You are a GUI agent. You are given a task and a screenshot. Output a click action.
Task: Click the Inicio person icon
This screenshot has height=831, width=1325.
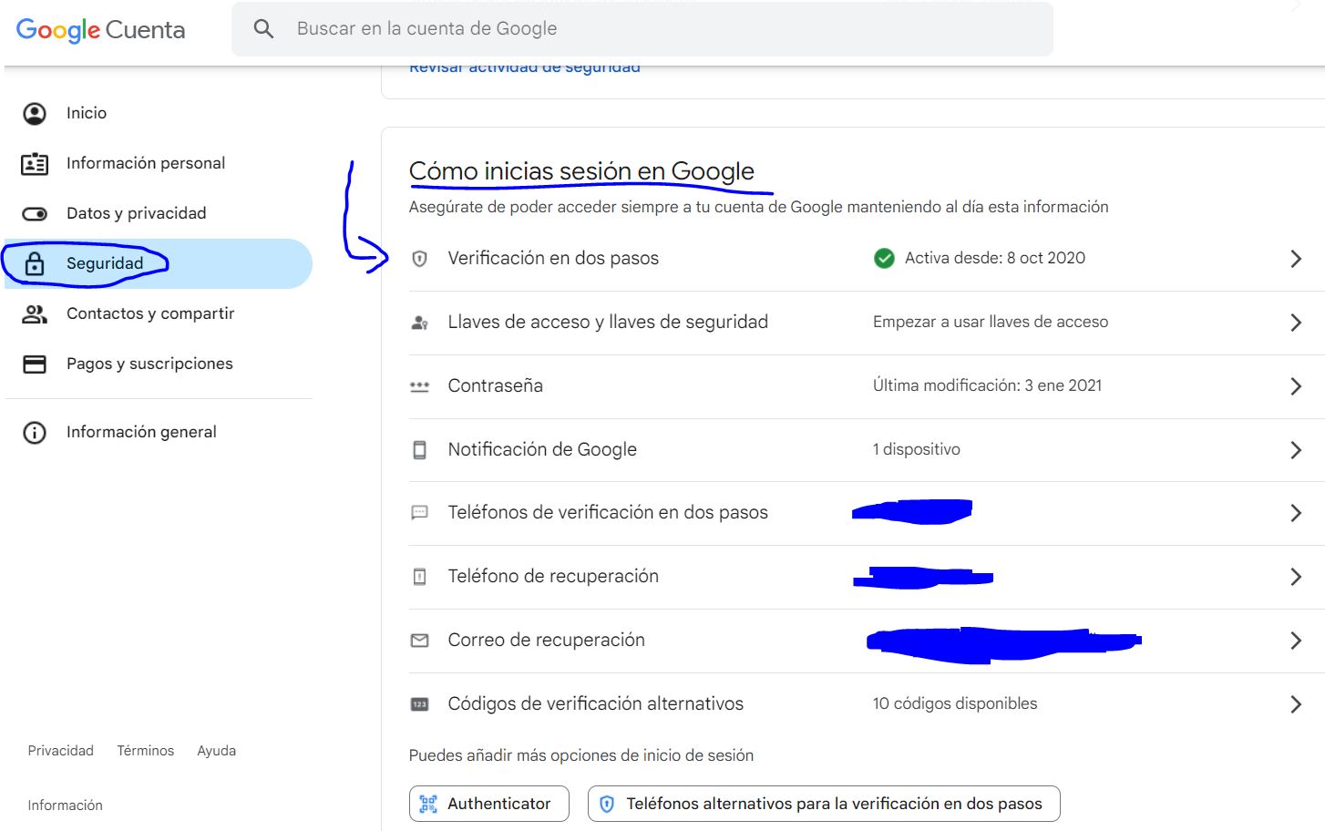(x=35, y=114)
